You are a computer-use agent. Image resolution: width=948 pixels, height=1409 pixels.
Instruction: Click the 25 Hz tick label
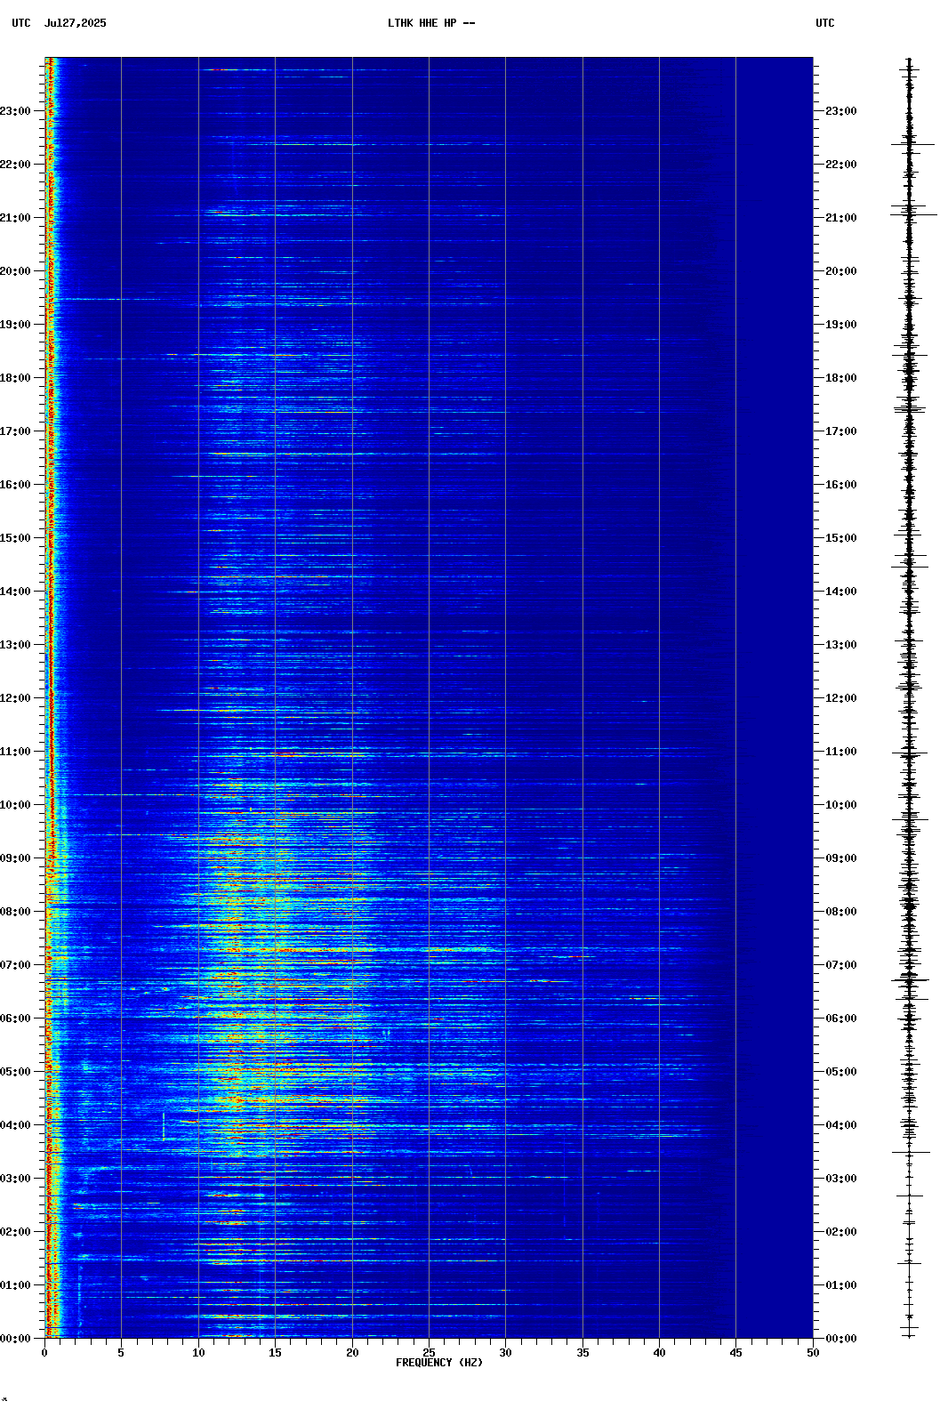click(429, 1353)
